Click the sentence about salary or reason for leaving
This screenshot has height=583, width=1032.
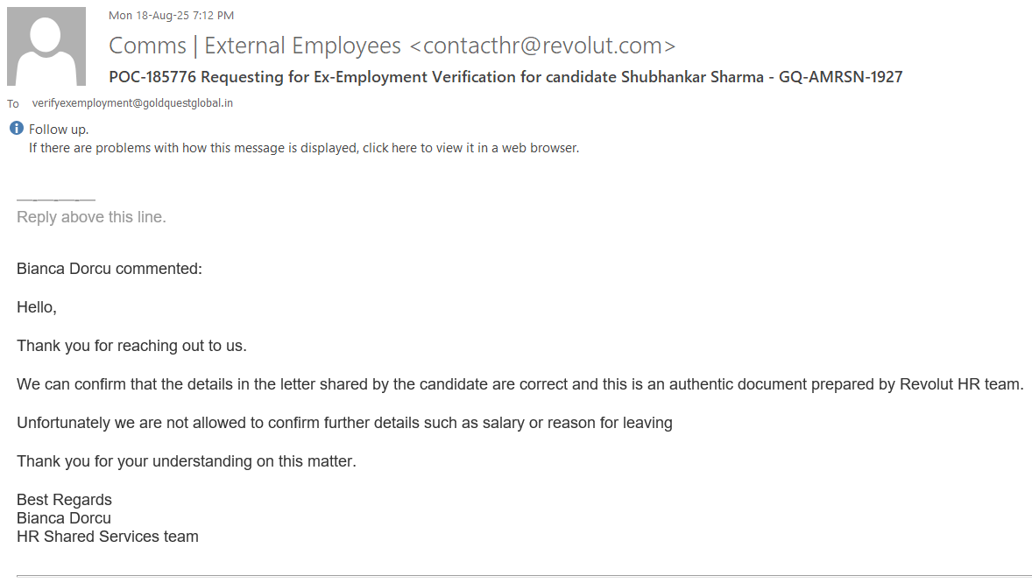click(x=344, y=423)
